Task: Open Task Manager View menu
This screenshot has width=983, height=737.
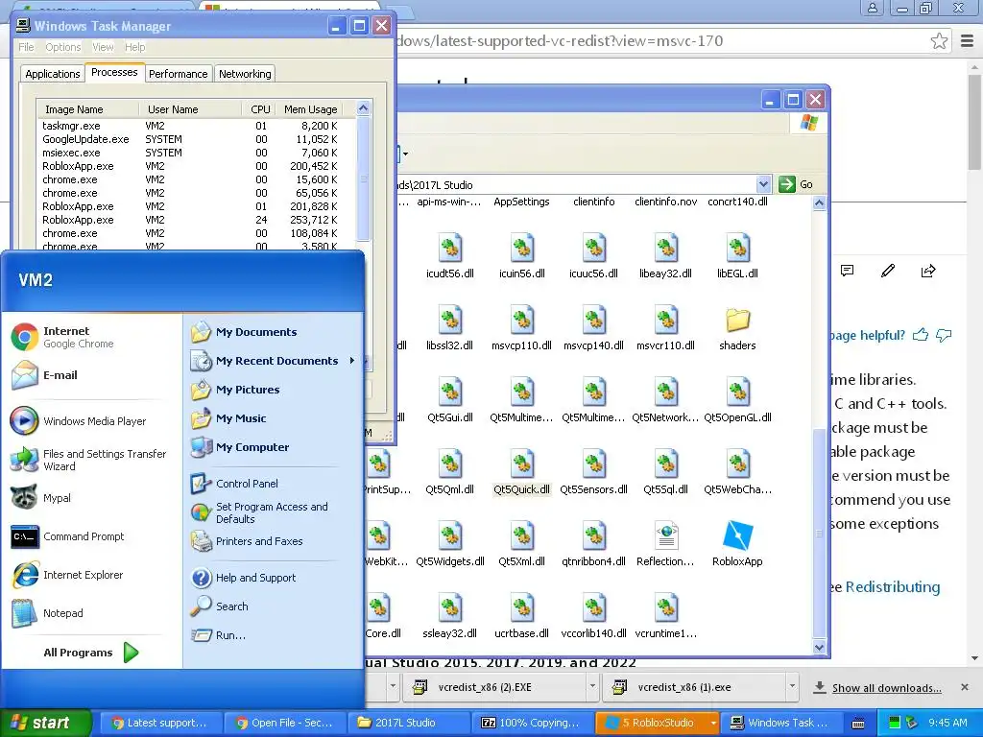Action: tap(103, 47)
